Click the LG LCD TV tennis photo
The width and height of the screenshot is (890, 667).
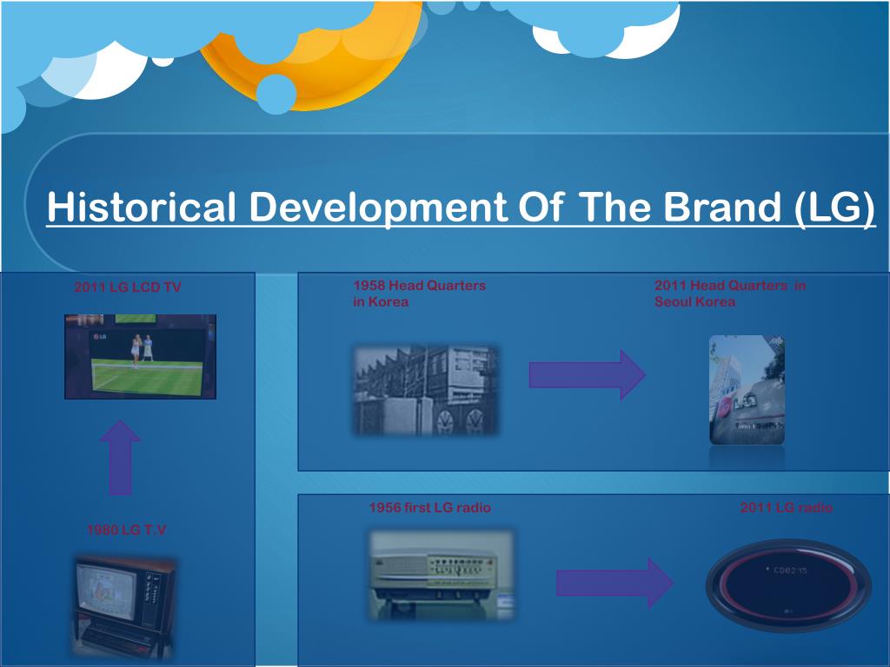(140, 357)
